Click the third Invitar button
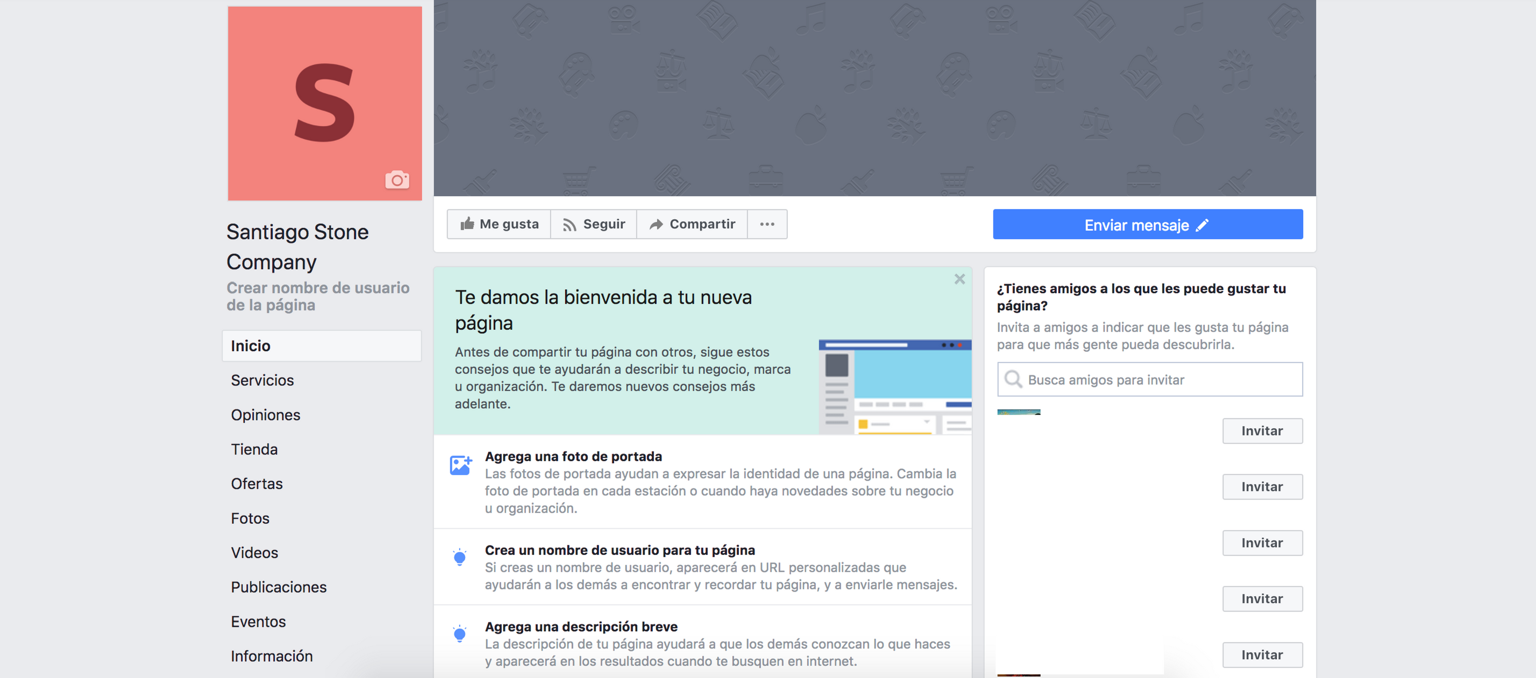 (1262, 543)
